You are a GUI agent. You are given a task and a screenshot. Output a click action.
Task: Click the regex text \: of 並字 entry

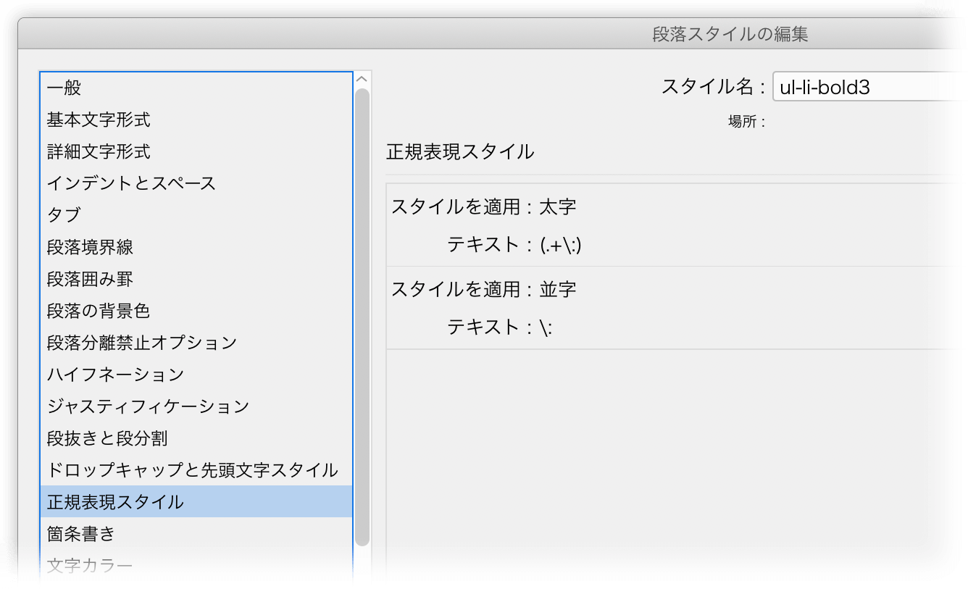(x=546, y=327)
